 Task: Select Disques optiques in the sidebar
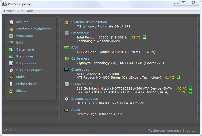[x=29, y=70]
